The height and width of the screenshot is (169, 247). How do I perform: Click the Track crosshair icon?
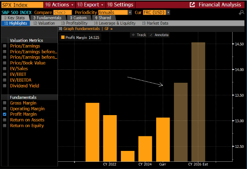coord(133,35)
